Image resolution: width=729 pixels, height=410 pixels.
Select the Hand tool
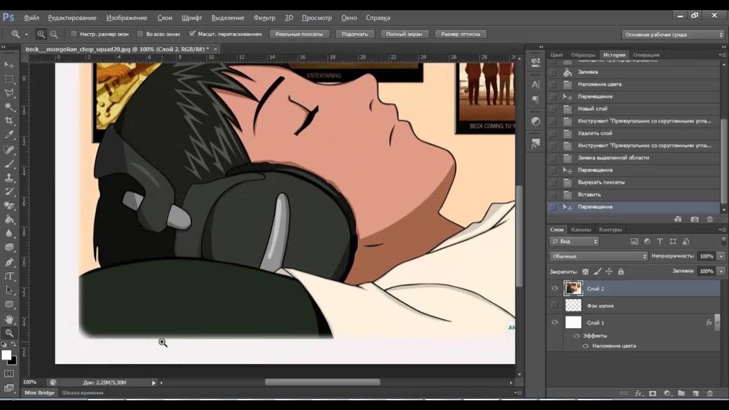point(9,319)
